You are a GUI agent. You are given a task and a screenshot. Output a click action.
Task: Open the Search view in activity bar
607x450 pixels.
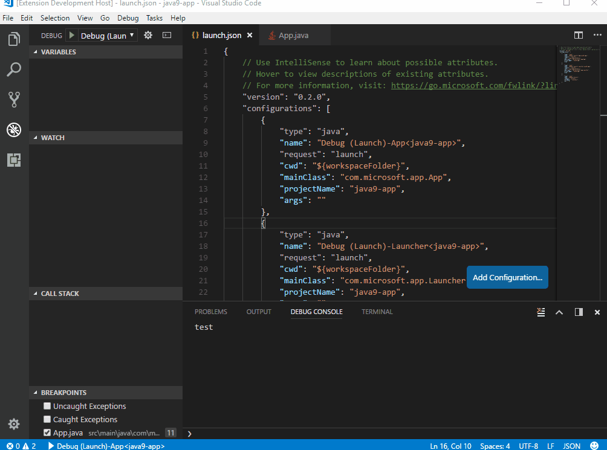pos(14,69)
